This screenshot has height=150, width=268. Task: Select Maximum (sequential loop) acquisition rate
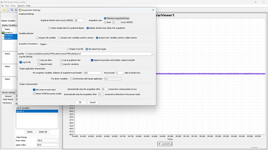click(105, 19)
